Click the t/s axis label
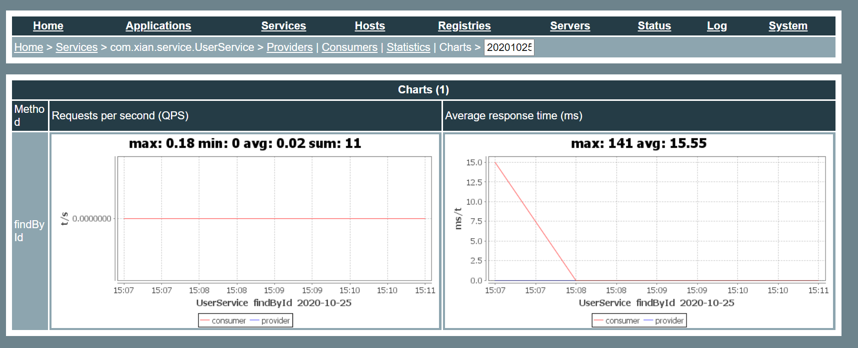 pyautogui.click(x=64, y=219)
